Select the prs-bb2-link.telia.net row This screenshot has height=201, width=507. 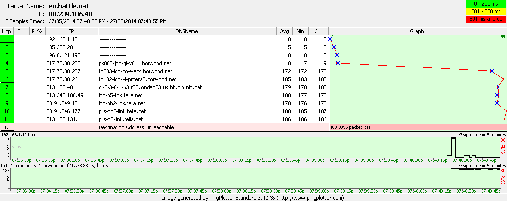pyautogui.click(x=165, y=111)
